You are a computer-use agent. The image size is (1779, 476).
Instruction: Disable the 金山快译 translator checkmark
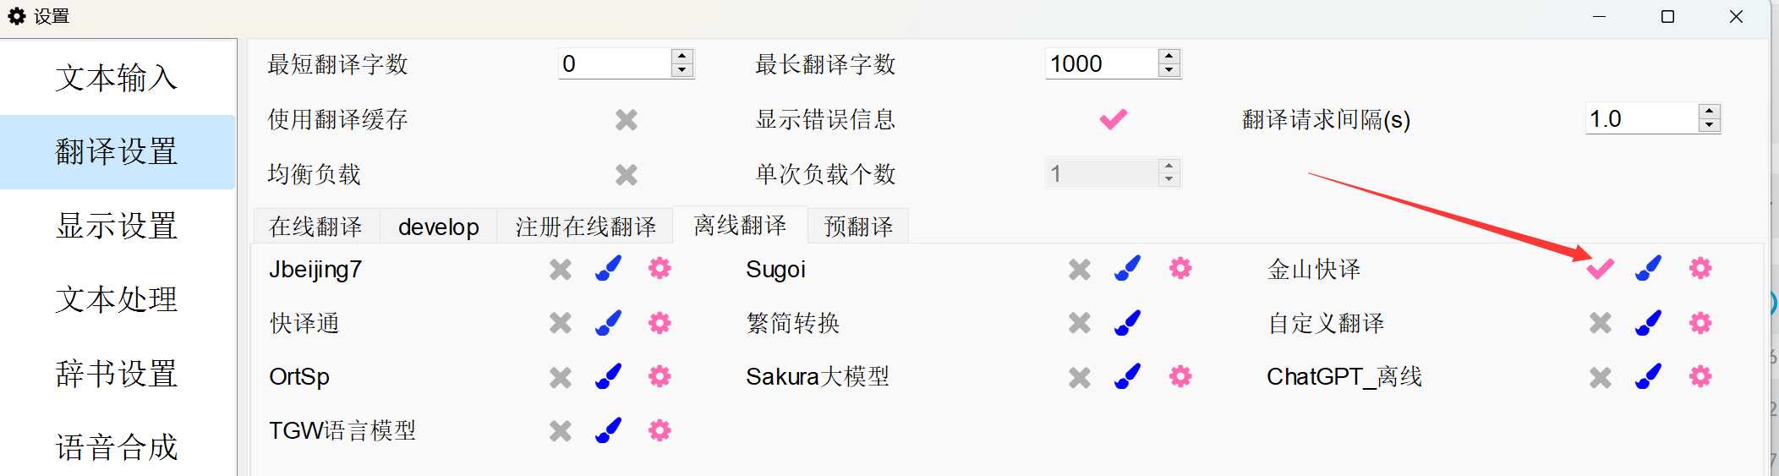coord(1600,269)
